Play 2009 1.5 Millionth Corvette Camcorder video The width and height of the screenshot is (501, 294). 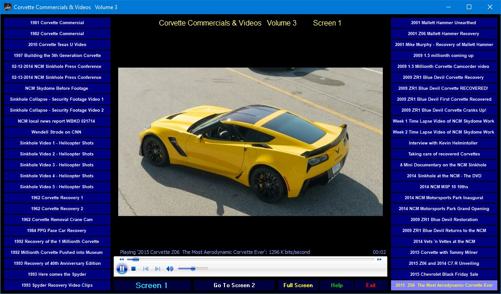(444, 67)
